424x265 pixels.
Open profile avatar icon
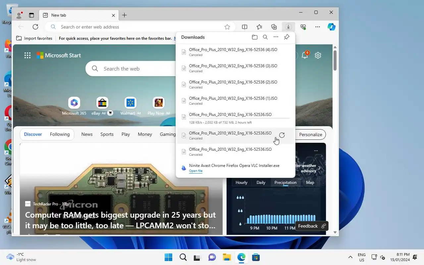click(x=19, y=15)
